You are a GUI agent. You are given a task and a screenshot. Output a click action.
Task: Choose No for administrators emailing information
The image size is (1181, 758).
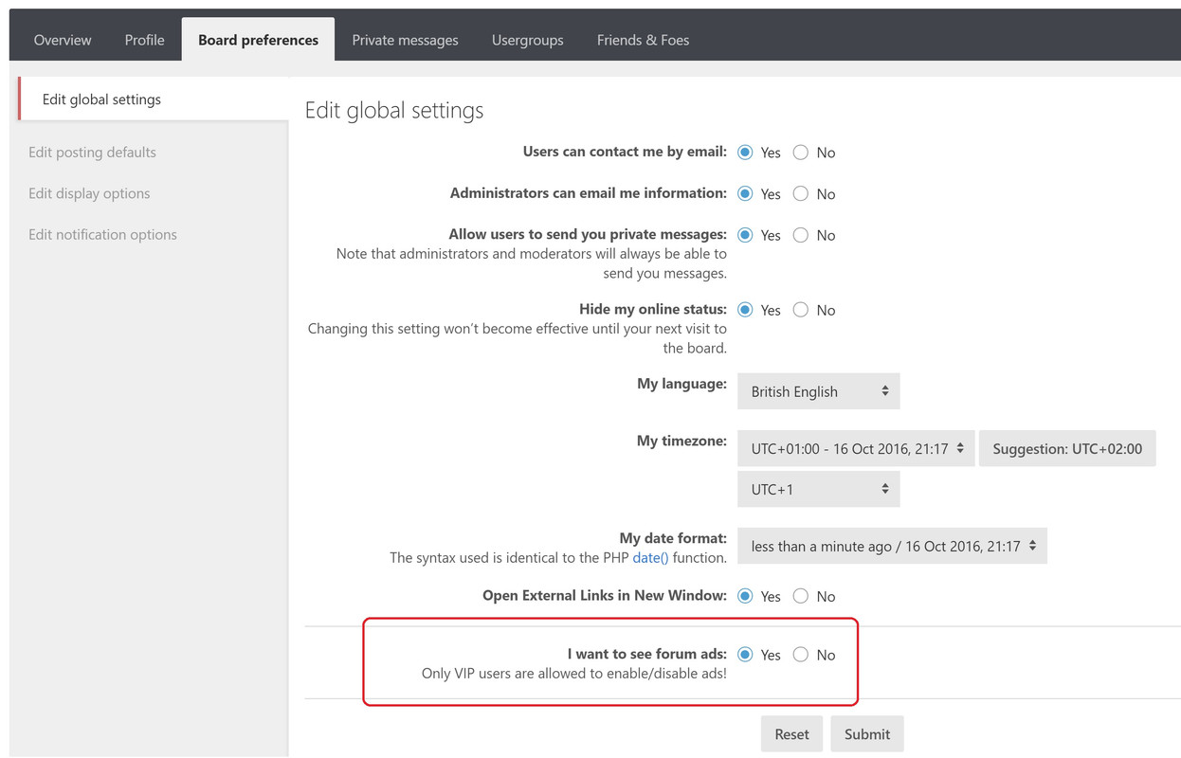click(x=801, y=194)
